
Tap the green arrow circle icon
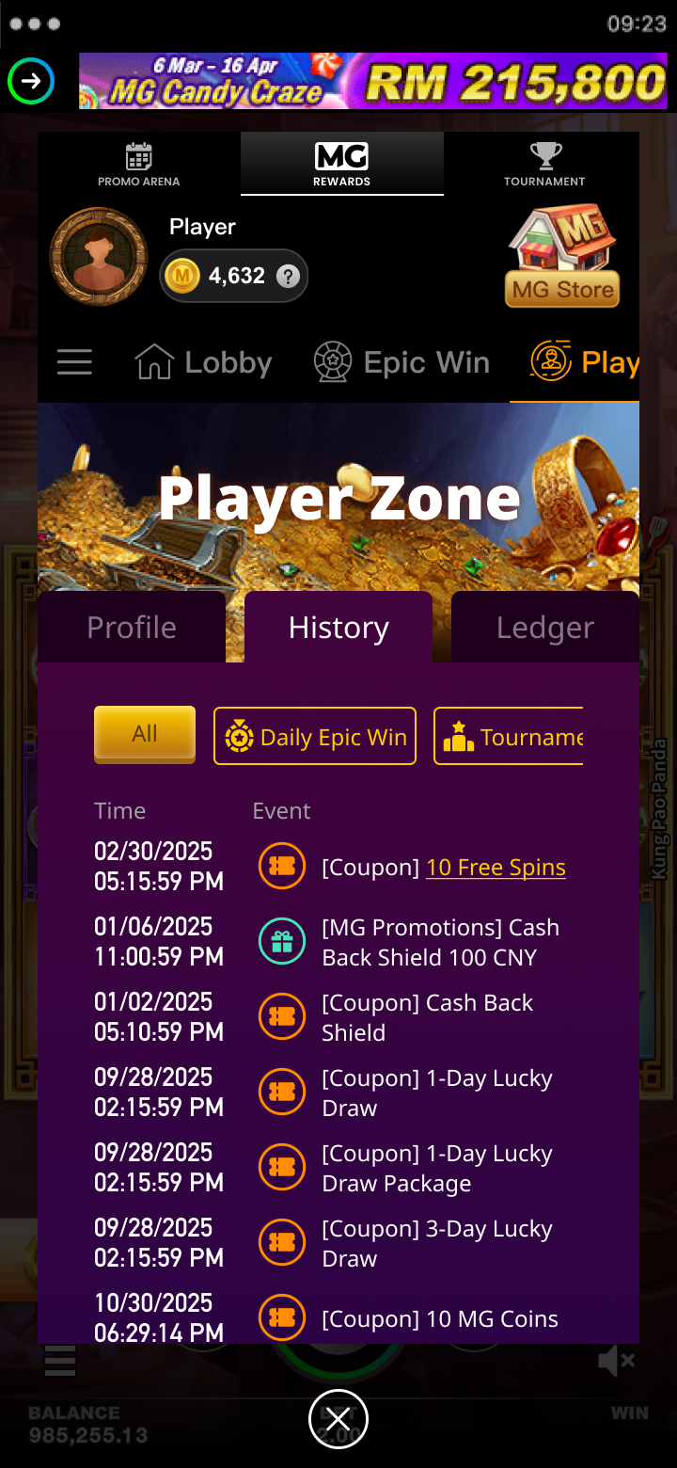31,82
